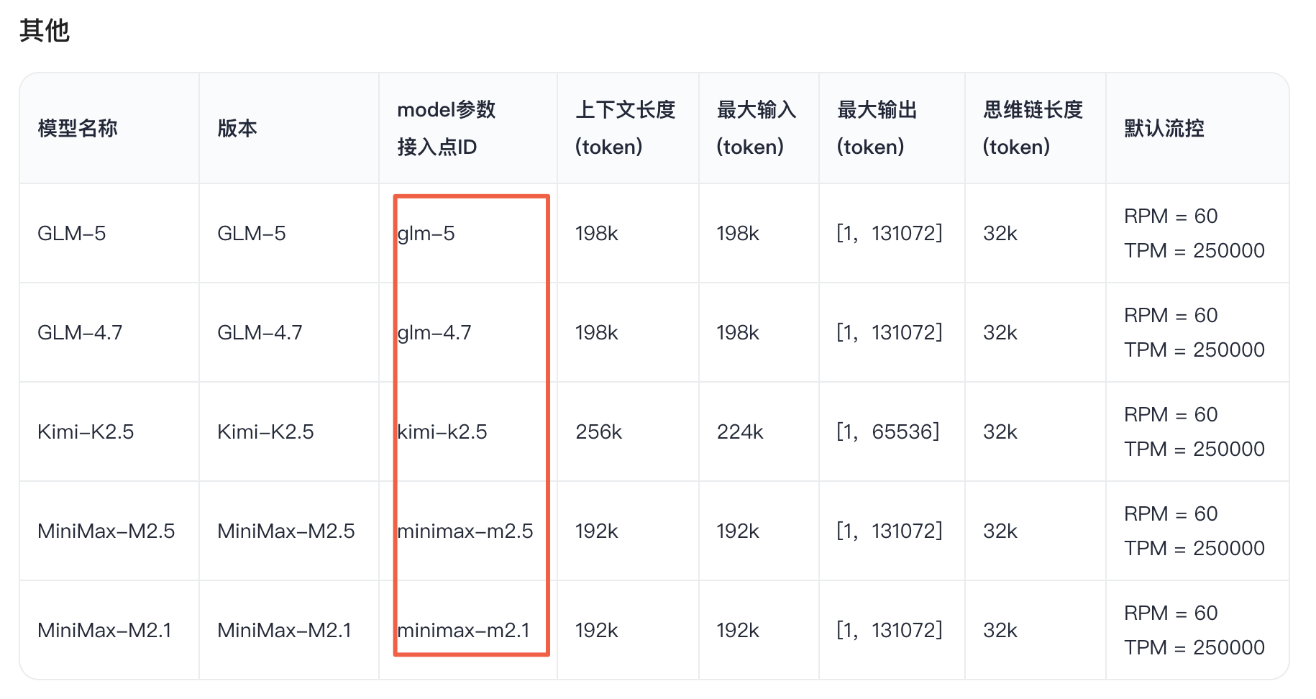Select the kimi-k2.5 model ID cell
Image resolution: width=1316 pixels, height=699 pixels.
coord(442,432)
